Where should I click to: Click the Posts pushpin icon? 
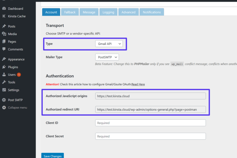[4, 26]
